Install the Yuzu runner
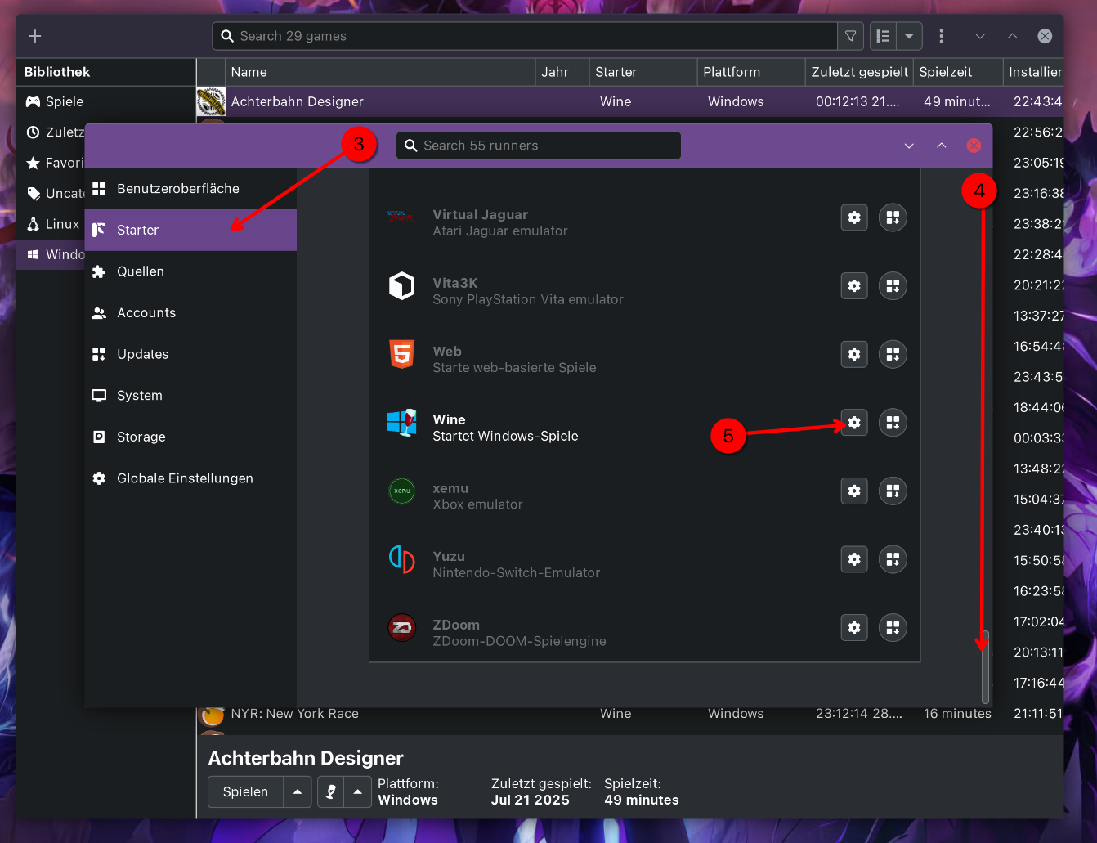 point(893,559)
